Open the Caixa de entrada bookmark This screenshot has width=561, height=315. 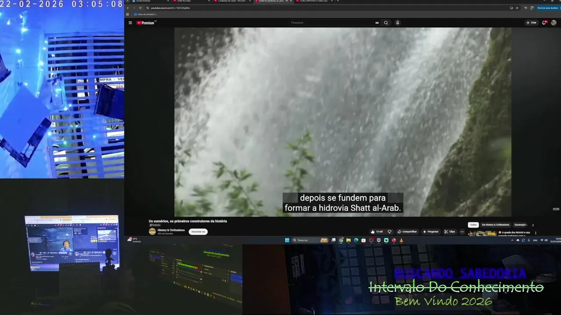coord(146,14)
